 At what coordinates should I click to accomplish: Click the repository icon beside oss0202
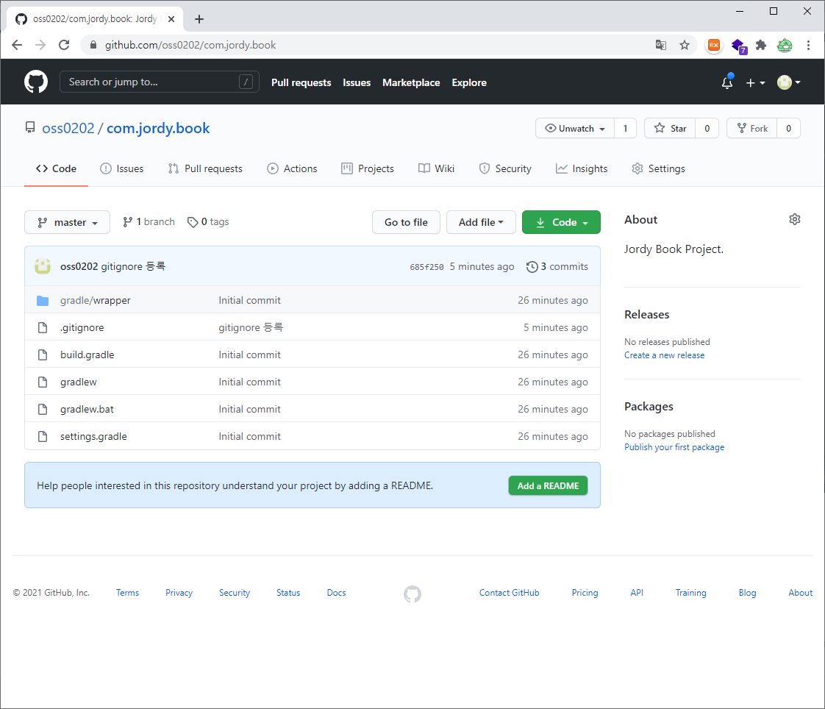coord(30,128)
